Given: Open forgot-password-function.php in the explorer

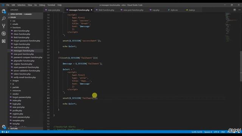Looking at the screenshot, I should (25, 41).
